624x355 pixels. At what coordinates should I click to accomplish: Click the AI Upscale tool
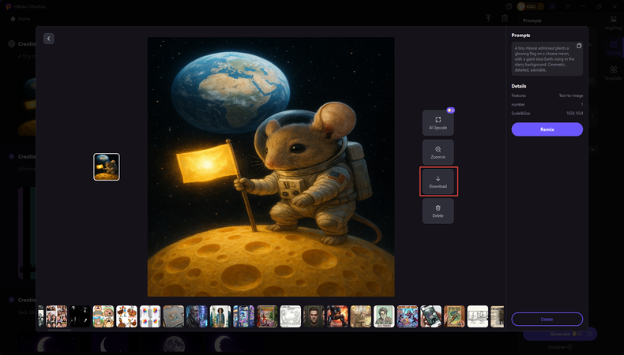438,122
